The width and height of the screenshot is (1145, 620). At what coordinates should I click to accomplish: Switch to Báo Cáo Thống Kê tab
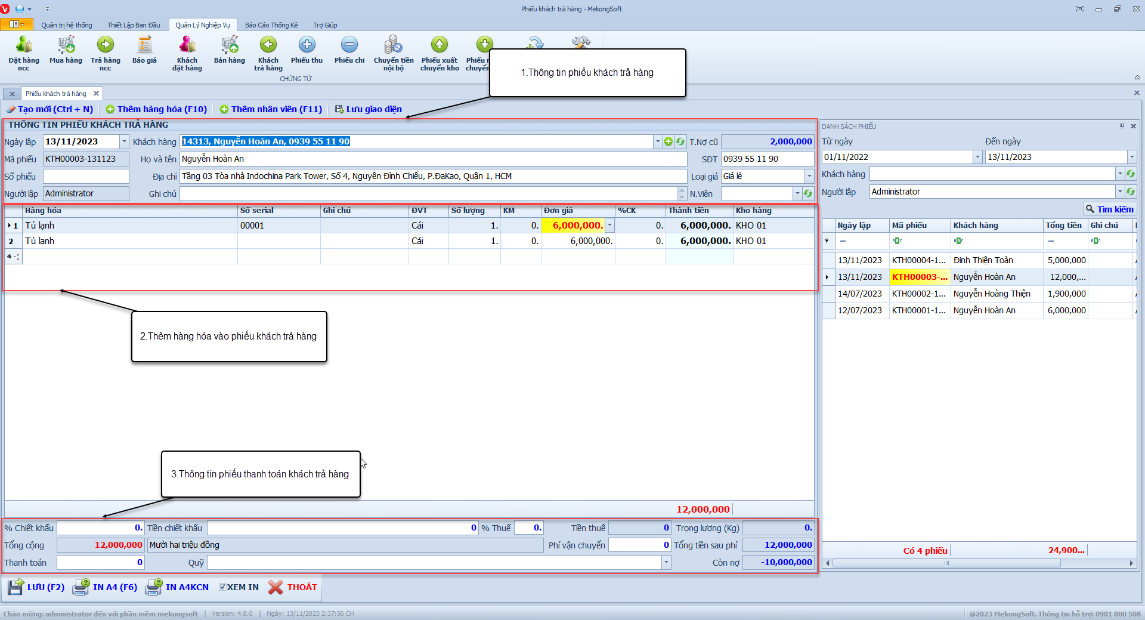tap(271, 25)
